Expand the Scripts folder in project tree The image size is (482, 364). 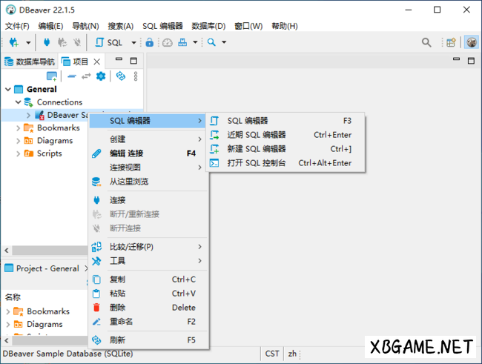pyautogui.click(x=19, y=153)
